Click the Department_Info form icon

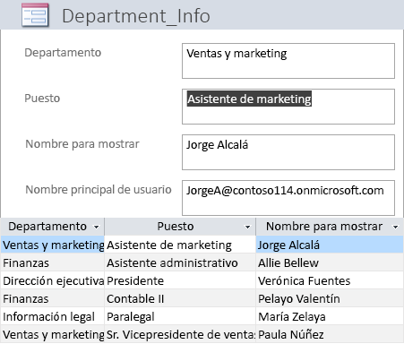click(35, 15)
